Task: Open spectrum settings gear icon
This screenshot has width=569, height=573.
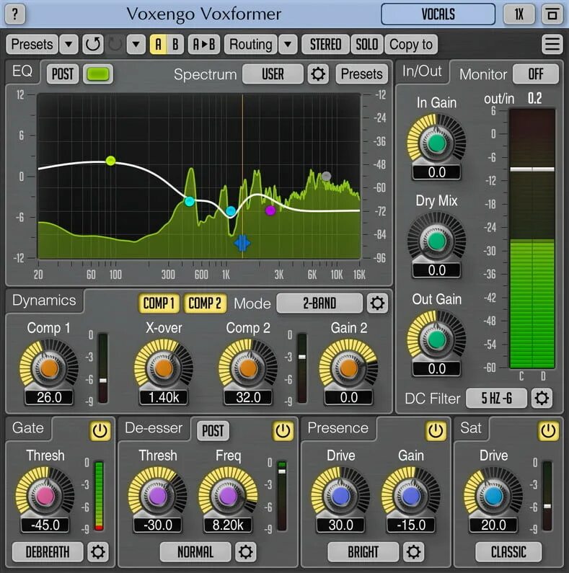Action: (317, 74)
